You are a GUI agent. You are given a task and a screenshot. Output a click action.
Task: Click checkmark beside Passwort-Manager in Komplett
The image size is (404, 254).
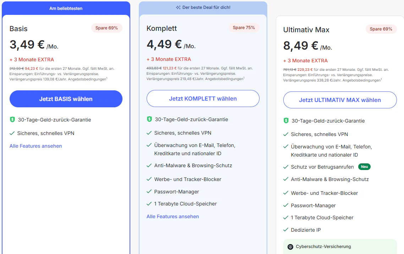(149, 192)
